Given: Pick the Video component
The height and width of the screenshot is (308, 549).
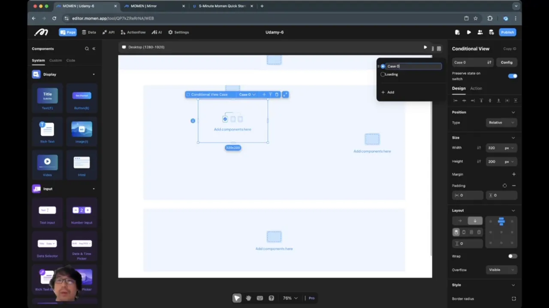Looking at the screenshot, I should [x=47, y=165].
